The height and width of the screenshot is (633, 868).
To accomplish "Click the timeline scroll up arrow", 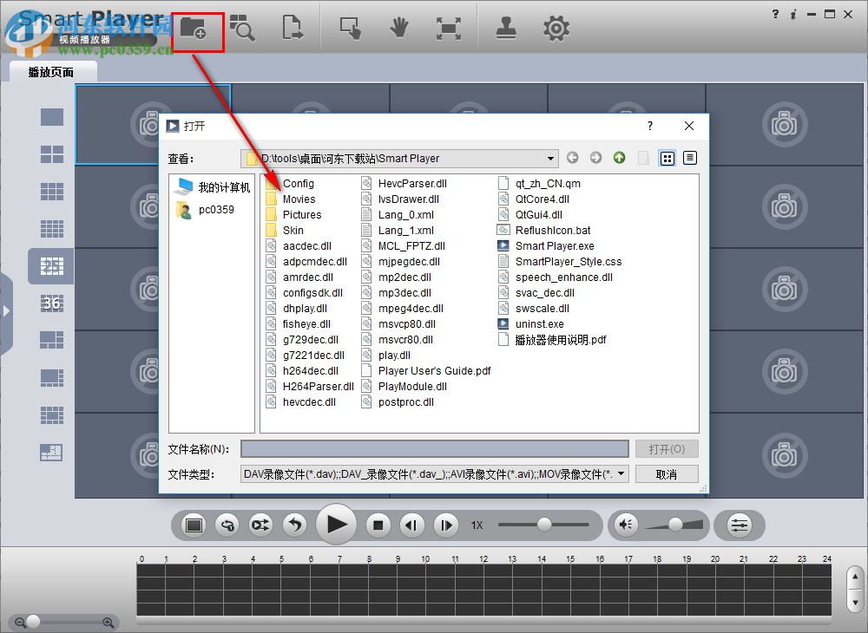I will tap(855, 578).
